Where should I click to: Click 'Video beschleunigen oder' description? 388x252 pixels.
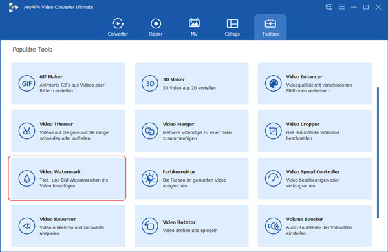[312, 180]
